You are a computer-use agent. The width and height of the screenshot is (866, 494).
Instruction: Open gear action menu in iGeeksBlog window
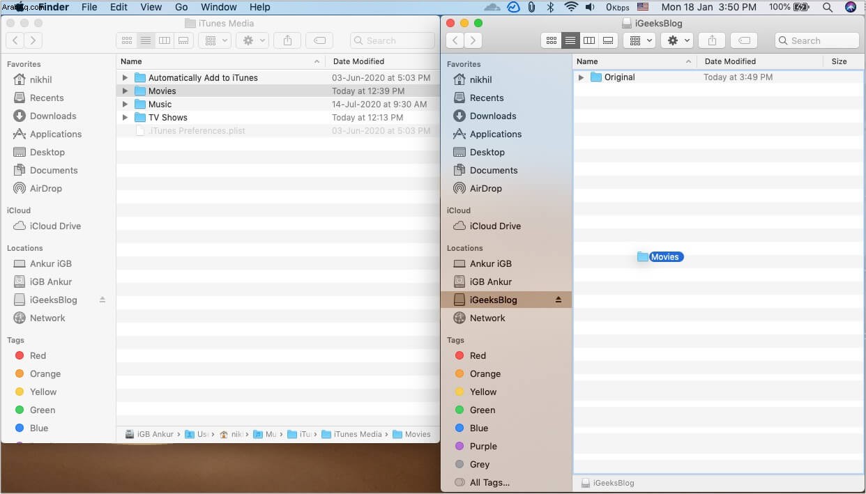pyautogui.click(x=676, y=40)
